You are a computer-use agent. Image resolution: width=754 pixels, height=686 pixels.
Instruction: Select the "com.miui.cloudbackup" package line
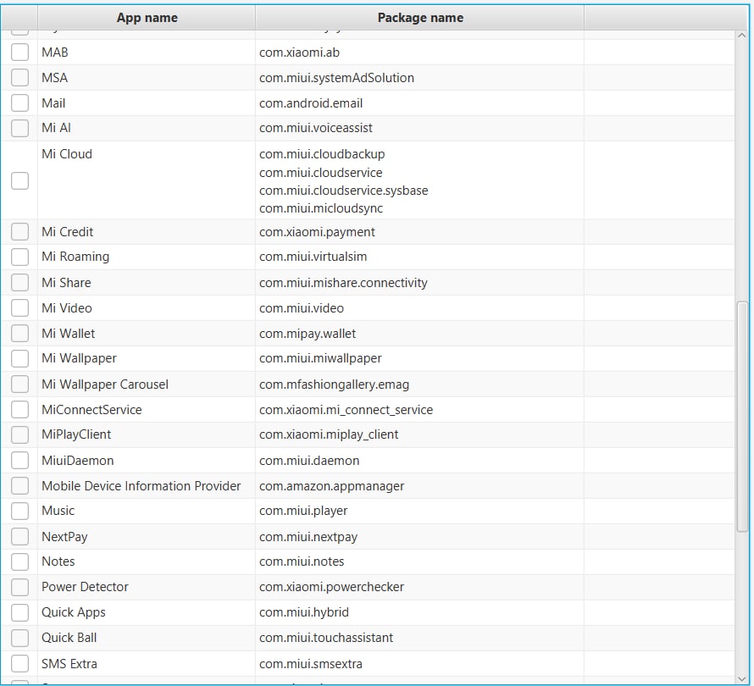[322, 154]
